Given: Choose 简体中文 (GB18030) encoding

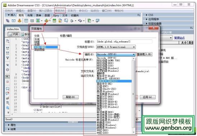Looking at the screenshot, I should tap(108, 79).
